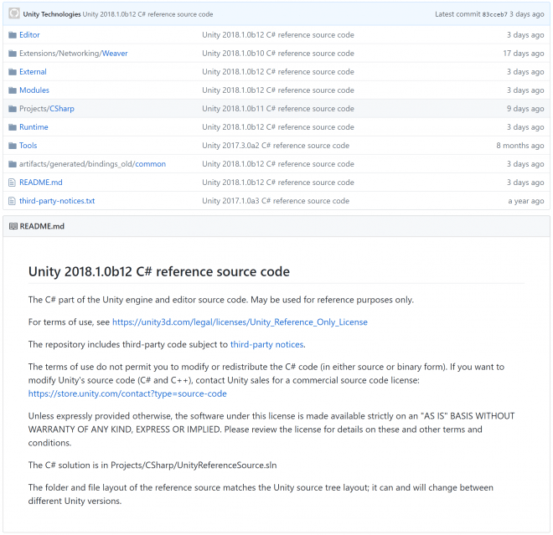Screen dimensions: 553x535
Task: Click the 'Extensions/Networking/' path prefix text
Action: point(60,54)
